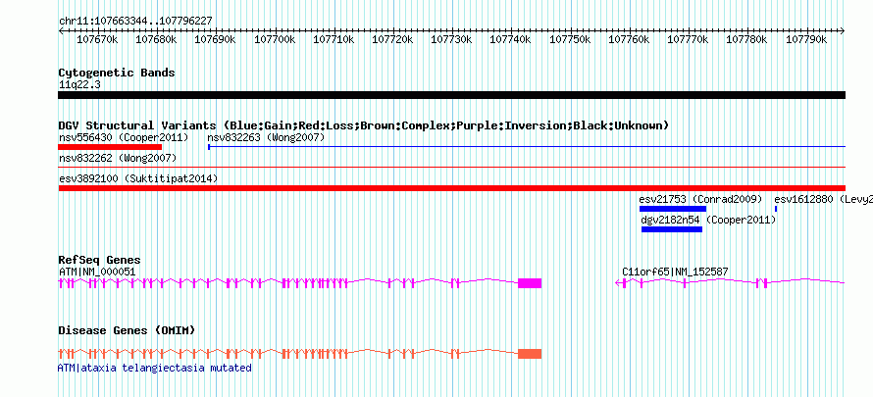Open variant label nsv832263 (Wong2007)
The height and width of the screenshot is (397, 873).
[x=266, y=137]
